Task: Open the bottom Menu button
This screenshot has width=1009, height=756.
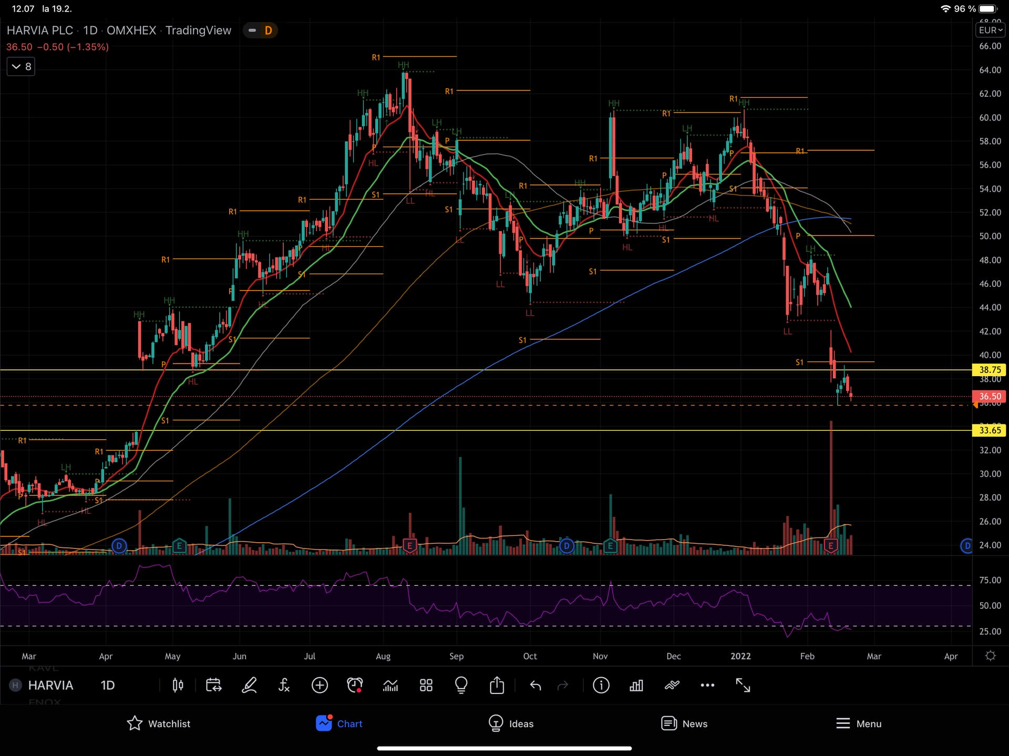Action: (858, 723)
